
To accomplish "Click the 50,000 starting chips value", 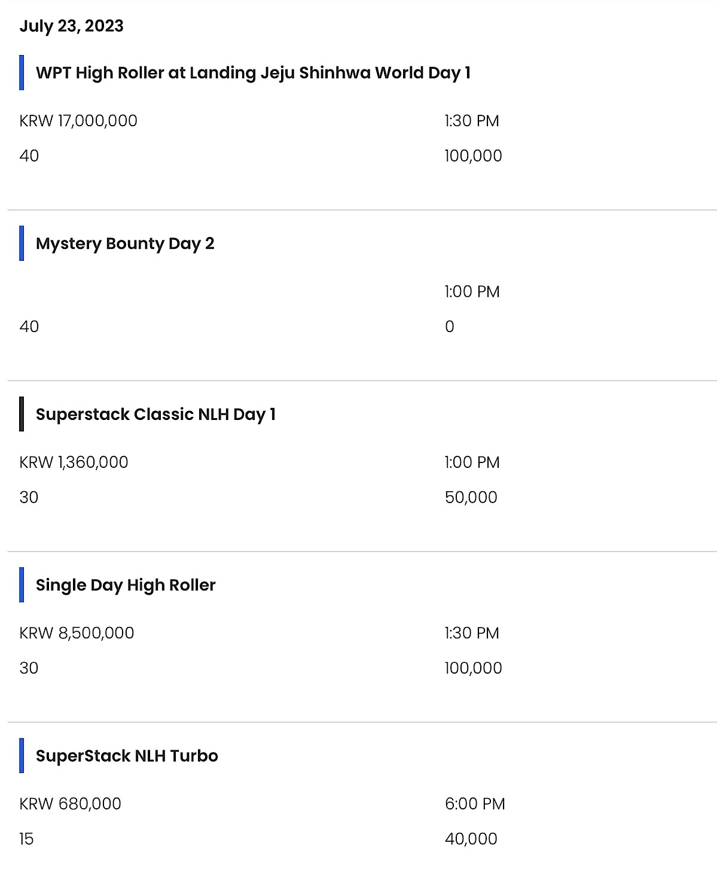I will pos(471,497).
